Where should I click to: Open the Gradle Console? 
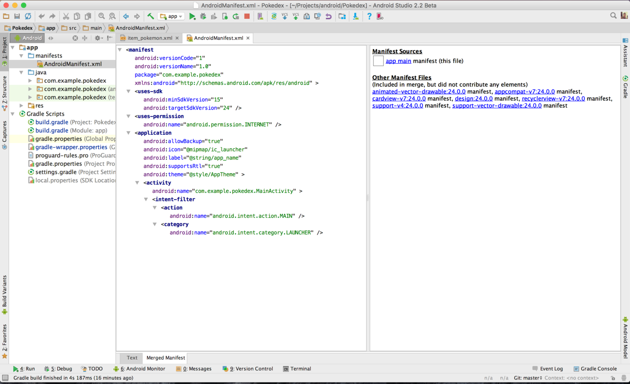click(x=595, y=369)
